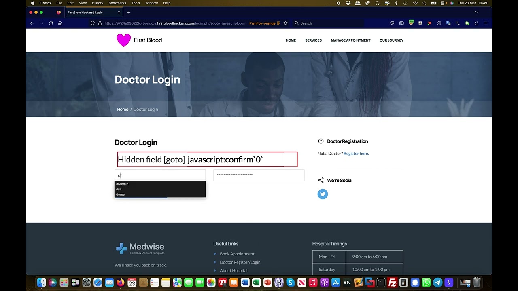
Task: Open the Twitter social icon
Action: 323,194
